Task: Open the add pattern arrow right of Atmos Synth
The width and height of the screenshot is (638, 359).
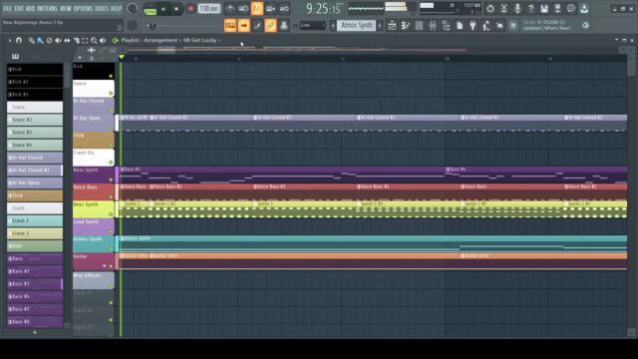Action: pos(380,26)
